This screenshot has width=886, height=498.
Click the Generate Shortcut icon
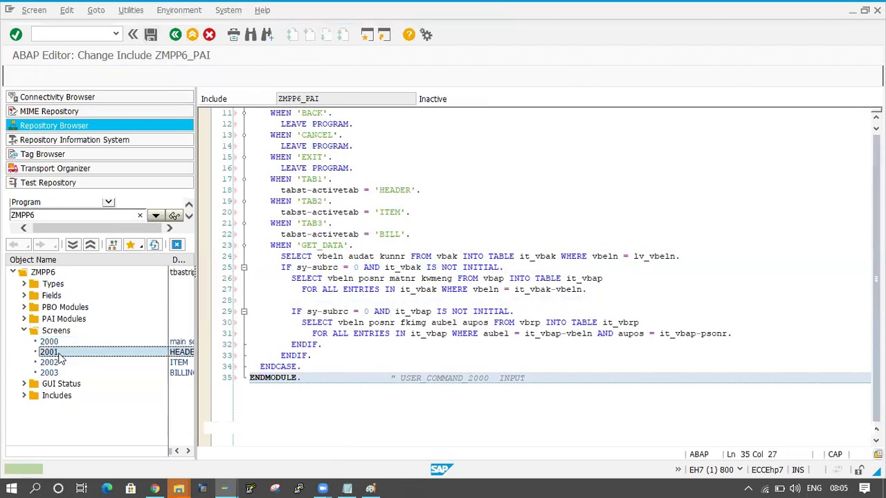[x=384, y=35]
